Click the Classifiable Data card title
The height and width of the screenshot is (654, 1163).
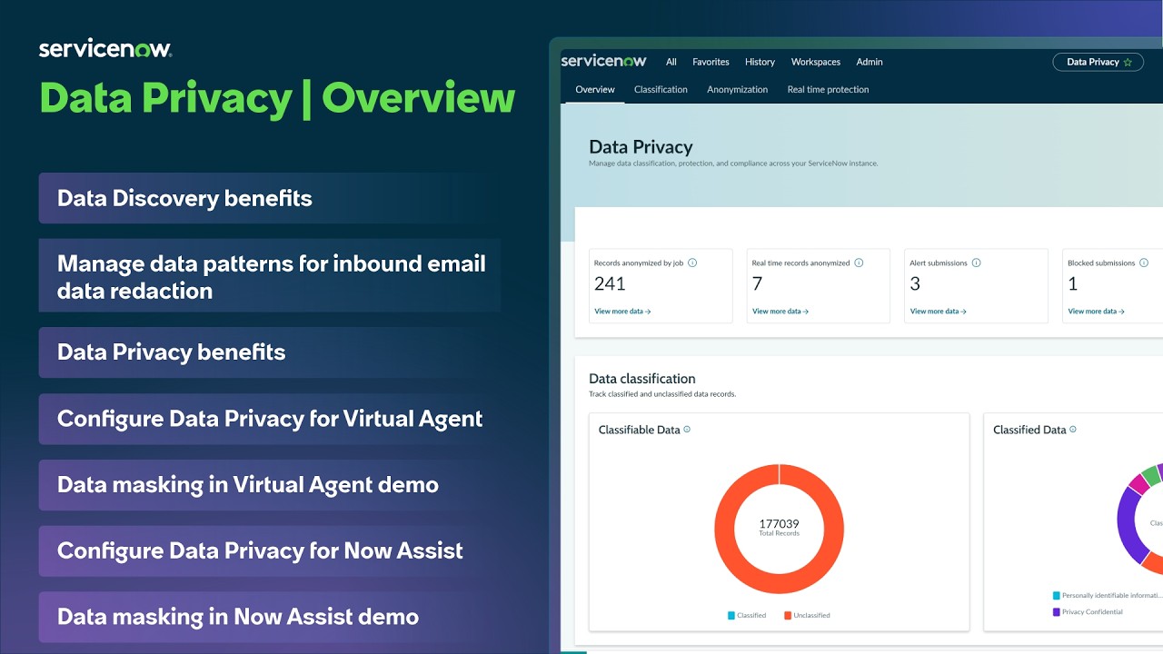pos(639,430)
